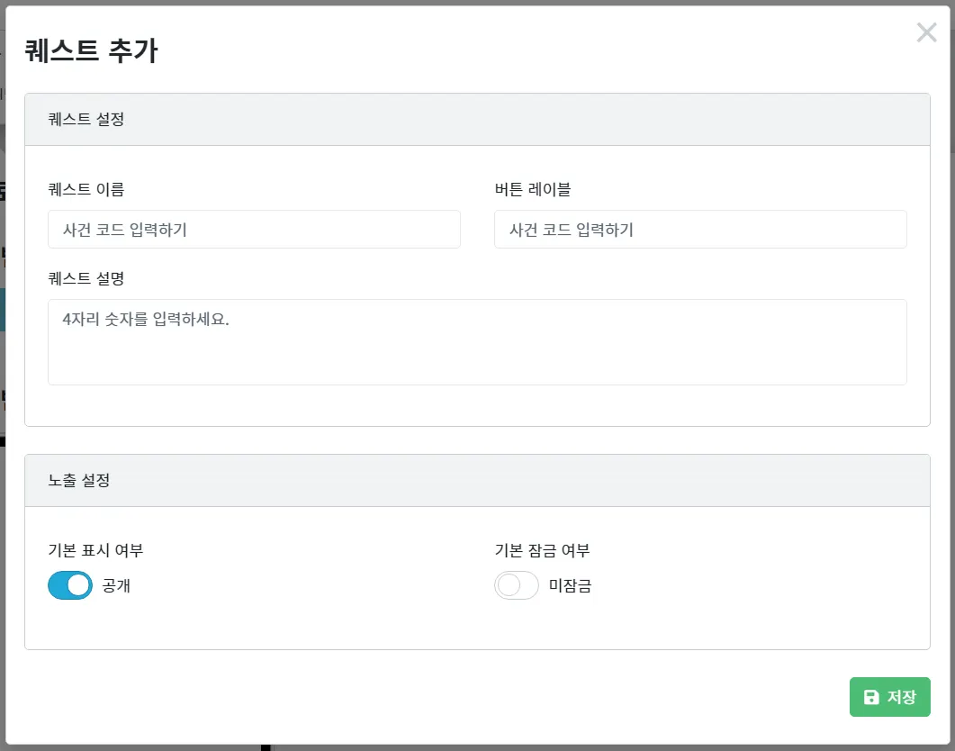
Task: Click the 퀘스트 이름 field label
Action: (x=86, y=189)
